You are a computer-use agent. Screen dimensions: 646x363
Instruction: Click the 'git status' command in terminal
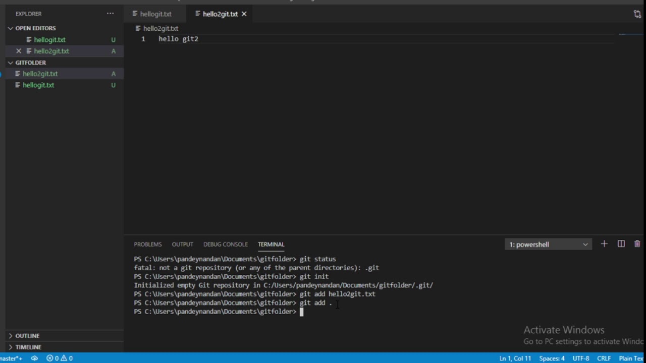pyautogui.click(x=317, y=259)
